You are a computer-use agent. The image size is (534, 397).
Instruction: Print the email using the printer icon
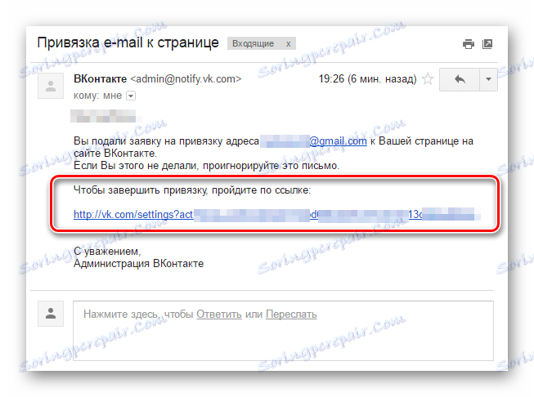point(469,44)
